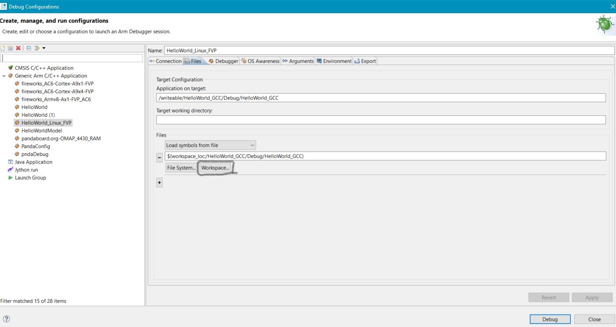
Task: Open the filter options dropdown arrow
Action: pyautogui.click(x=44, y=48)
